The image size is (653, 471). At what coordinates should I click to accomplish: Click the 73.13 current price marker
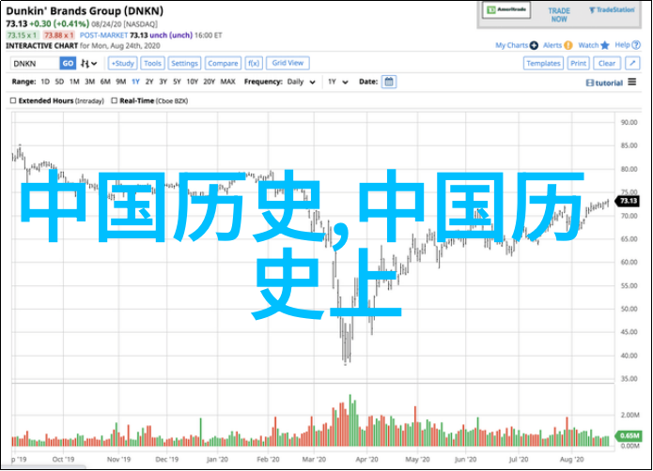coord(628,201)
